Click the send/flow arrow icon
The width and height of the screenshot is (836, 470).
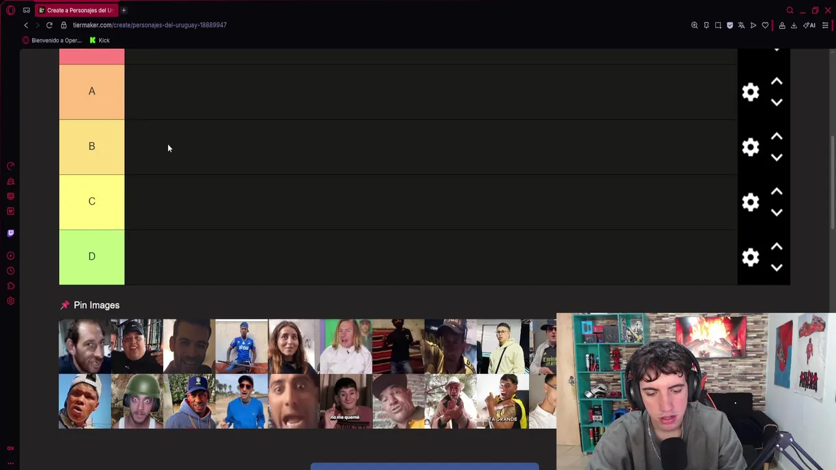point(753,25)
